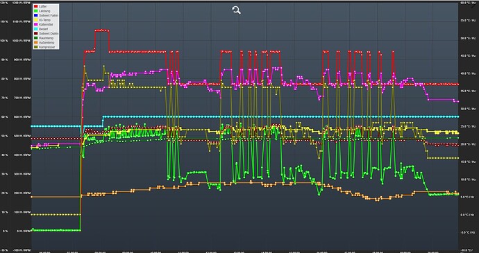
Task: Click the 1000 W / RPM axis label
Action: point(22,41)
